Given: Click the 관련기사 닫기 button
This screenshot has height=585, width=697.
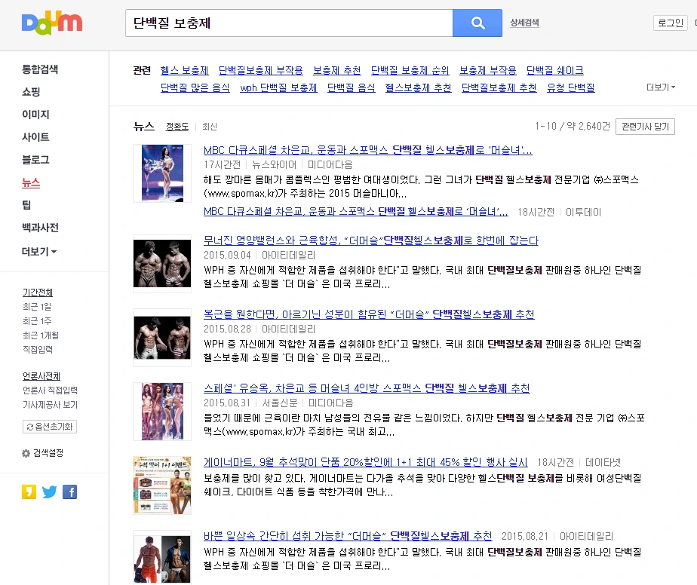Looking at the screenshot, I should (x=645, y=127).
